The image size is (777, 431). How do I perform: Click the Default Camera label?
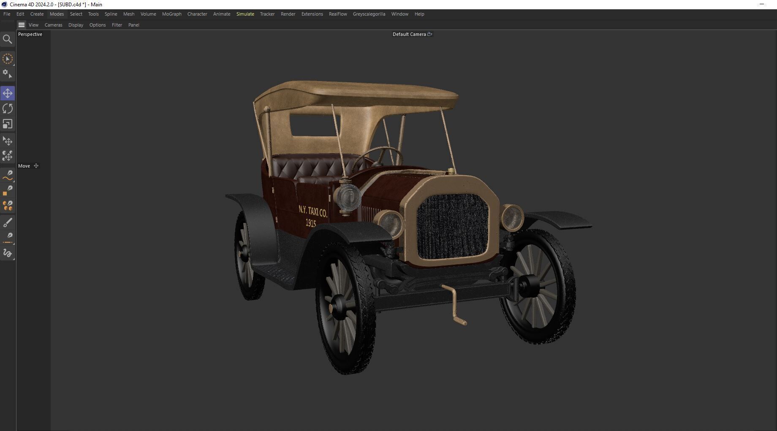click(409, 34)
